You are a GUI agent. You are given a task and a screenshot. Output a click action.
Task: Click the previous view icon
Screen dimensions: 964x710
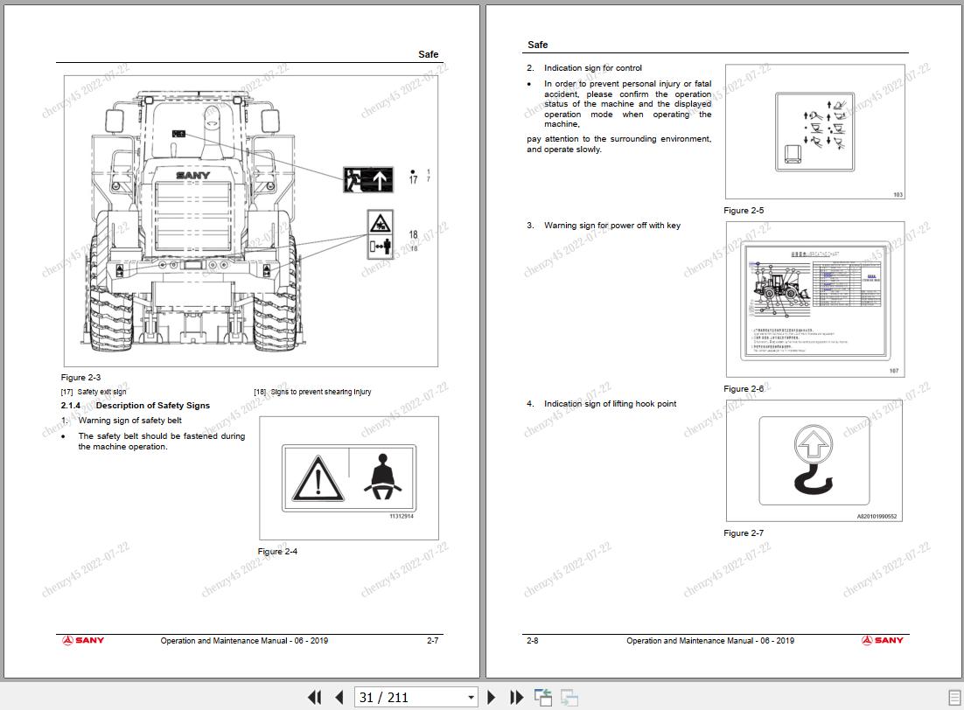tap(543, 697)
